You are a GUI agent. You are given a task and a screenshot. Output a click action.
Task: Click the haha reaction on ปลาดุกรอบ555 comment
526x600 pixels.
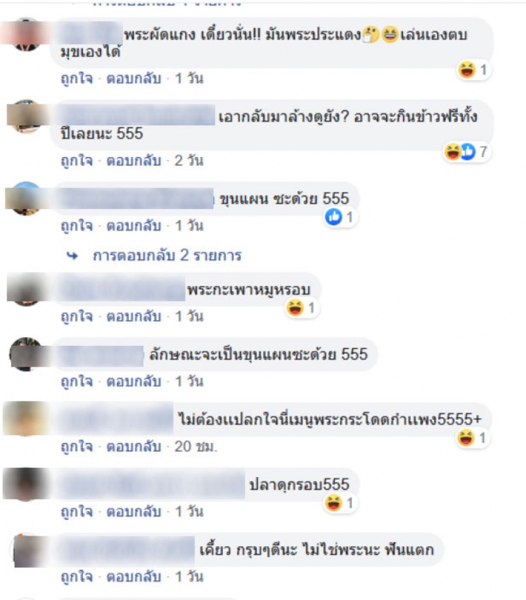point(341,503)
